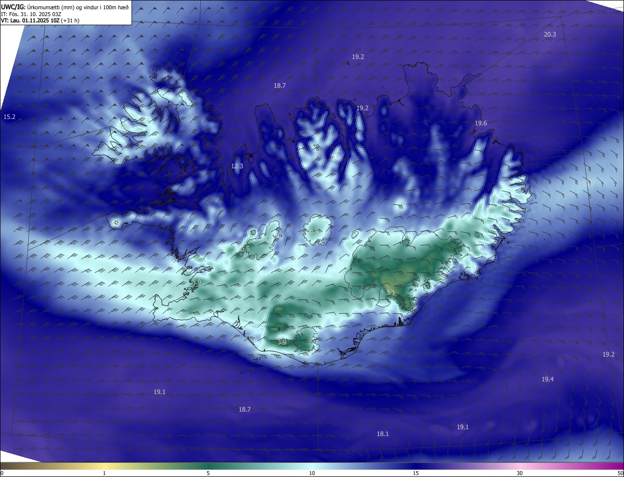Click the 30 tick on the colour scale
Image resolution: width=624 pixels, height=477 pixels.
520,473
